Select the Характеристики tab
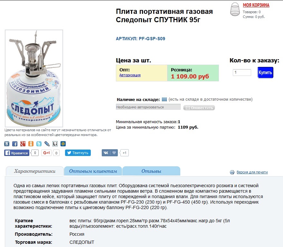 35,171
